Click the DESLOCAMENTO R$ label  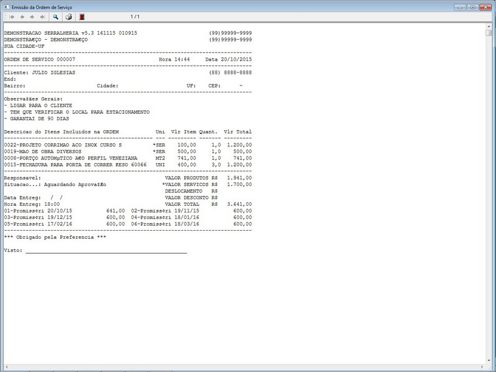coord(191,191)
